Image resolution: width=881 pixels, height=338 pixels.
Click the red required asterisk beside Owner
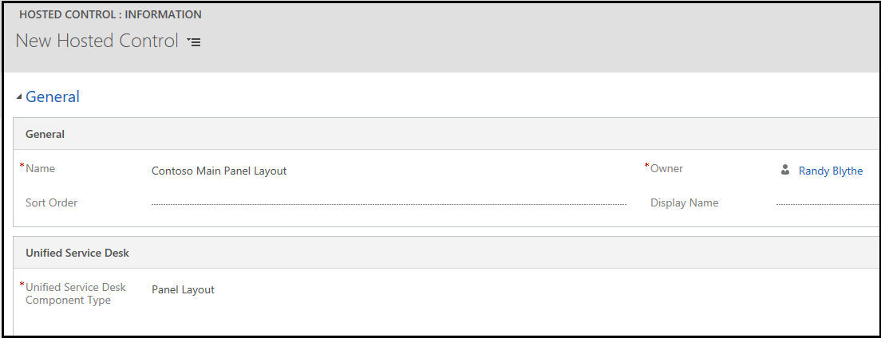646,166
